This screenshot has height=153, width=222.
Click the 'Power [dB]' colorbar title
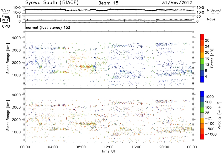tap(212, 59)
